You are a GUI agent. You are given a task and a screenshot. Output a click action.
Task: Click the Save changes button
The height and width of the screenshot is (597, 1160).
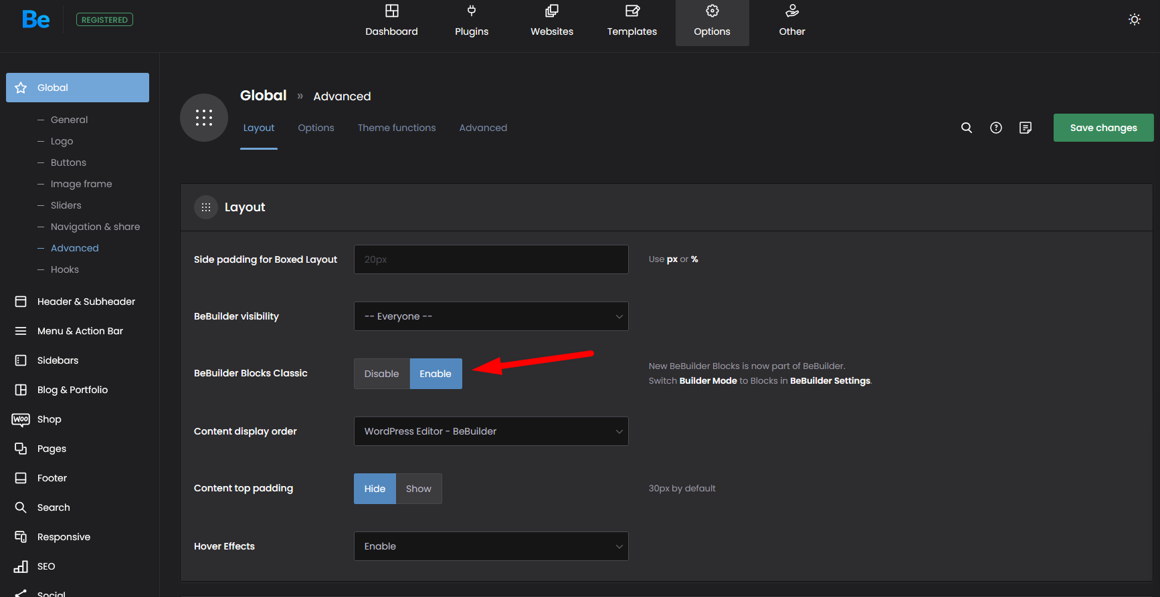pos(1103,128)
